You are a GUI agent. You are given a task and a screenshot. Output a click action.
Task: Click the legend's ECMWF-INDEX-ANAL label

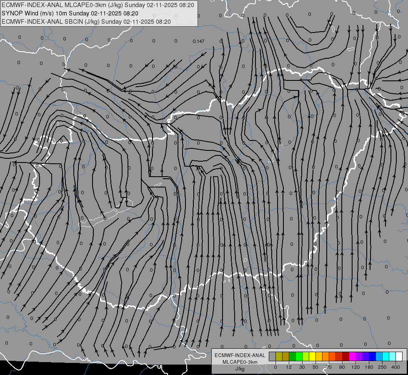point(240,355)
